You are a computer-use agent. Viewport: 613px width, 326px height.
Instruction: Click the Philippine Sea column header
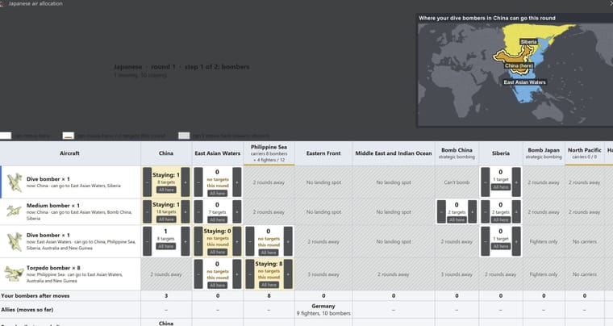(x=269, y=153)
